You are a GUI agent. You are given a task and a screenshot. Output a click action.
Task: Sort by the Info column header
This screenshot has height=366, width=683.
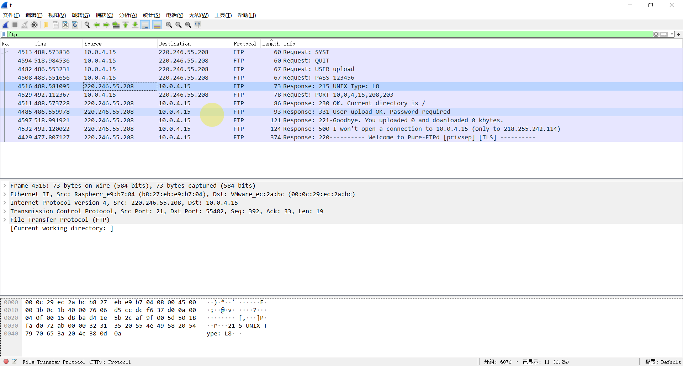tap(482, 44)
